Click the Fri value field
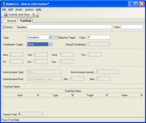The image size is (146, 123). pos(17,61)
